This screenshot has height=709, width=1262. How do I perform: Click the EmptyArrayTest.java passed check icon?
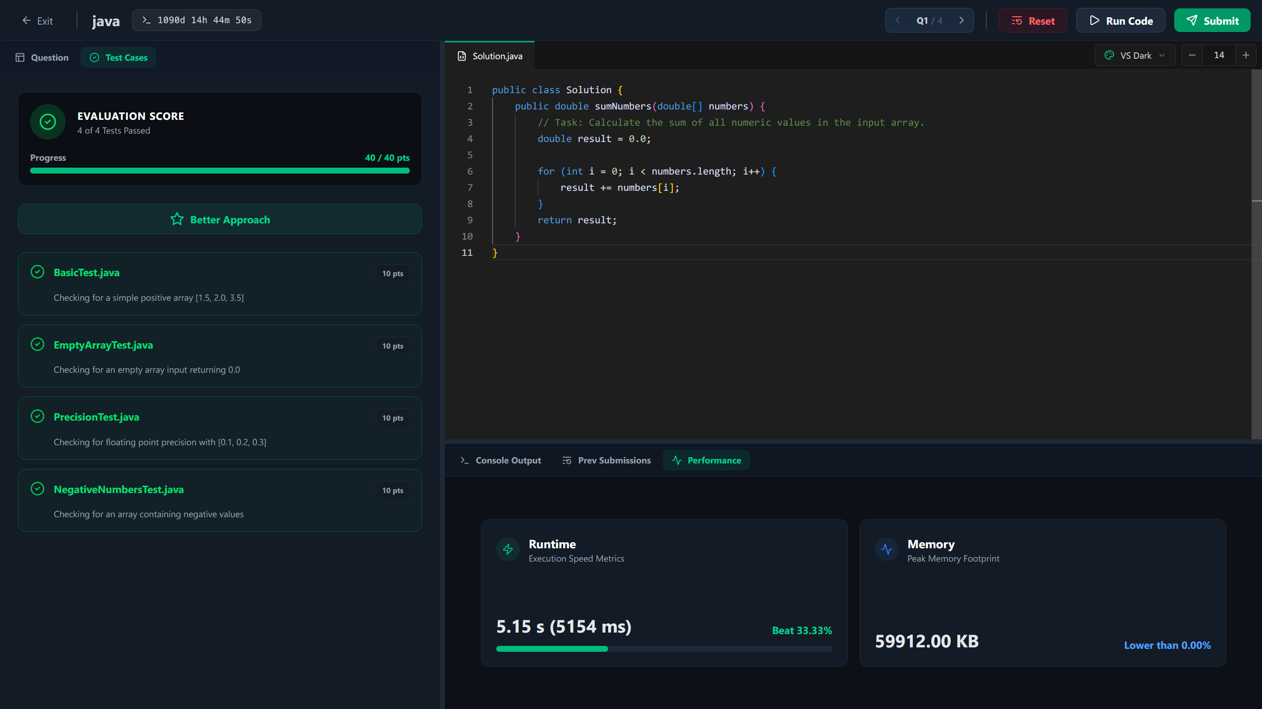(37, 344)
